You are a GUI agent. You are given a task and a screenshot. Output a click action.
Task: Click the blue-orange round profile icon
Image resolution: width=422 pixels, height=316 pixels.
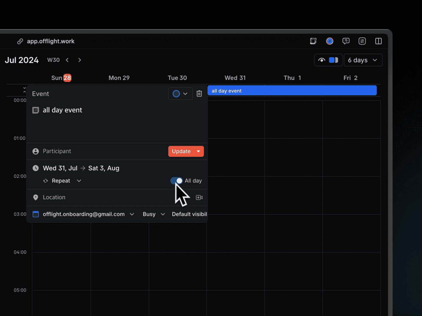click(330, 41)
